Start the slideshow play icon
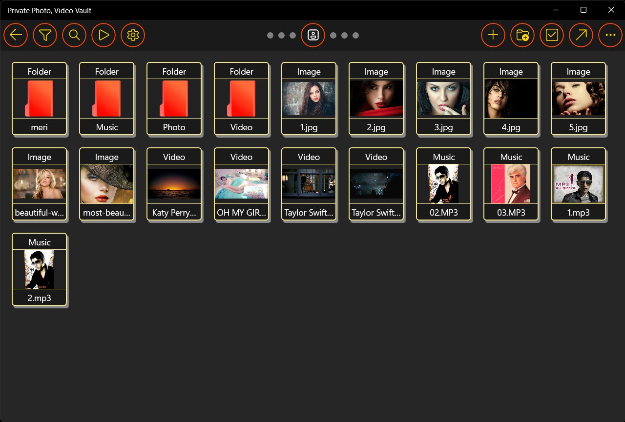 coord(104,35)
